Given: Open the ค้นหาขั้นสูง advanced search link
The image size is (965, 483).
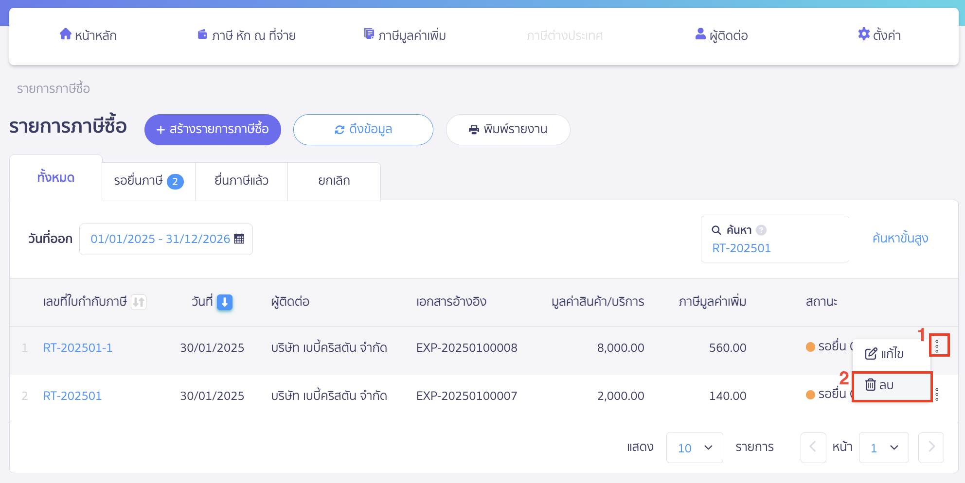Looking at the screenshot, I should [x=900, y=239].
